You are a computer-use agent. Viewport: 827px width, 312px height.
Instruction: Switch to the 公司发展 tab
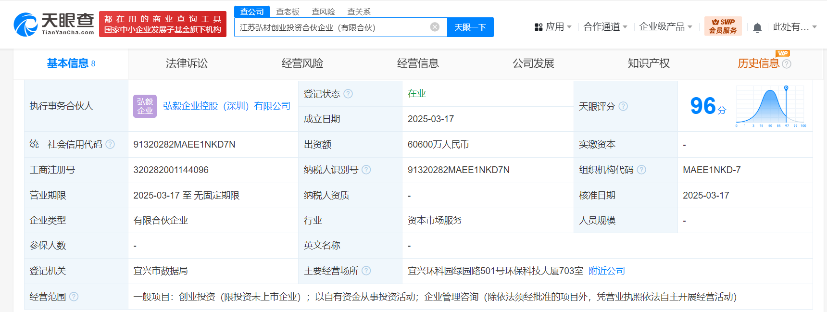[533, 63]
